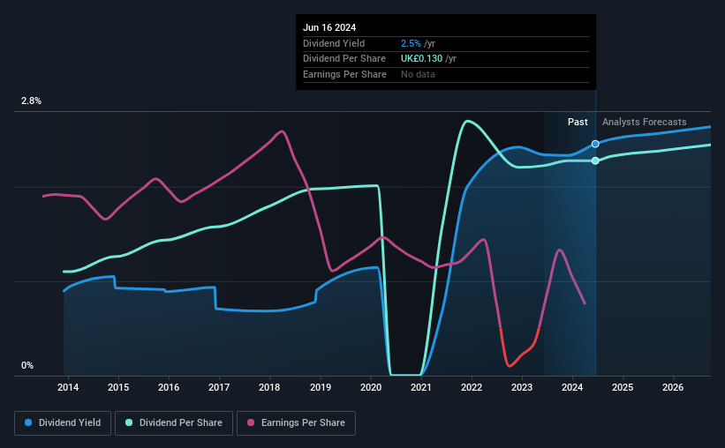The image size is (725, 448).
Task: Click the 2020 x-axis label
Action: (371, 387)
